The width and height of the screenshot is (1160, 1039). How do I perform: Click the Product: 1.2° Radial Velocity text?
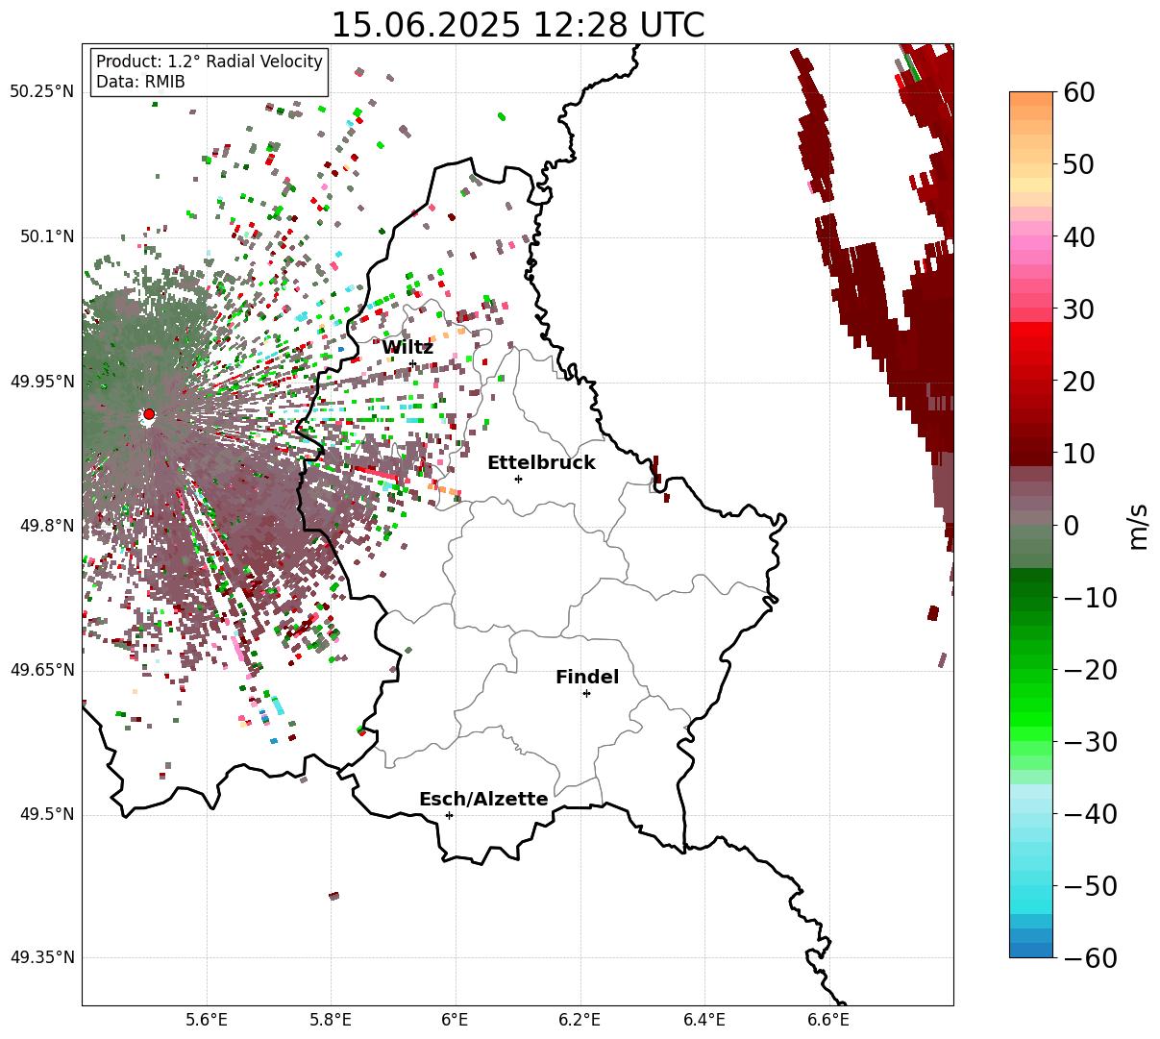[210, 62]
